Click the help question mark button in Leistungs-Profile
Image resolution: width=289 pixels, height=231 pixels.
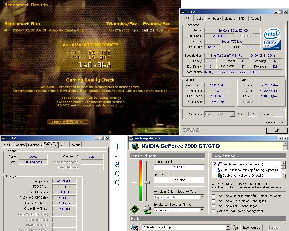pyautogui.click(x=281, y=138)
